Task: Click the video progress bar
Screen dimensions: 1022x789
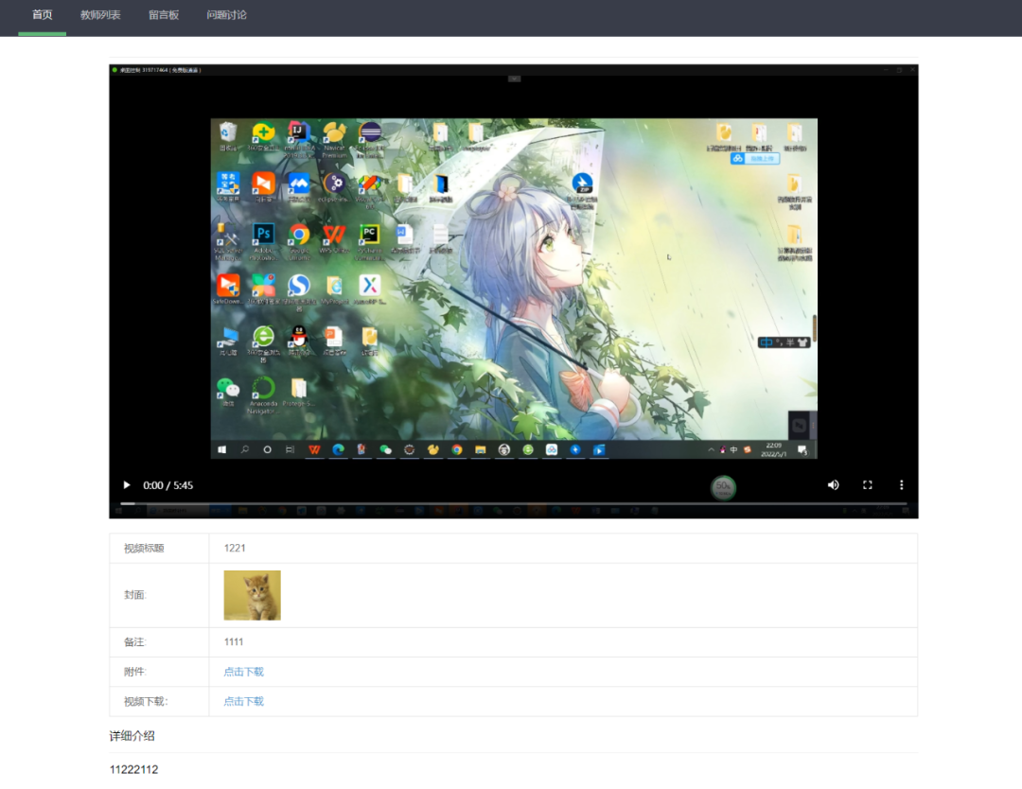Action: [x=514, y=503]
